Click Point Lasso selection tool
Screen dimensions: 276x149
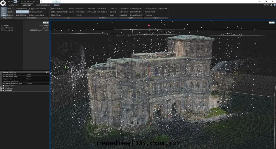(91, 12)
